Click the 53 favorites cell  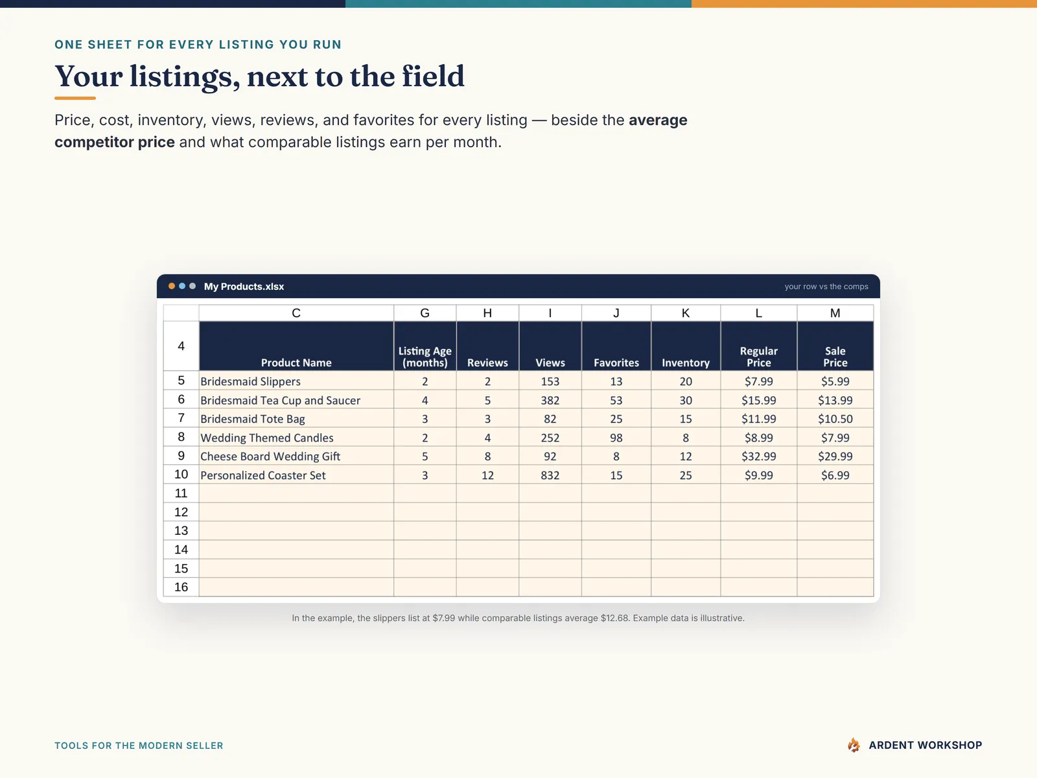616,400
